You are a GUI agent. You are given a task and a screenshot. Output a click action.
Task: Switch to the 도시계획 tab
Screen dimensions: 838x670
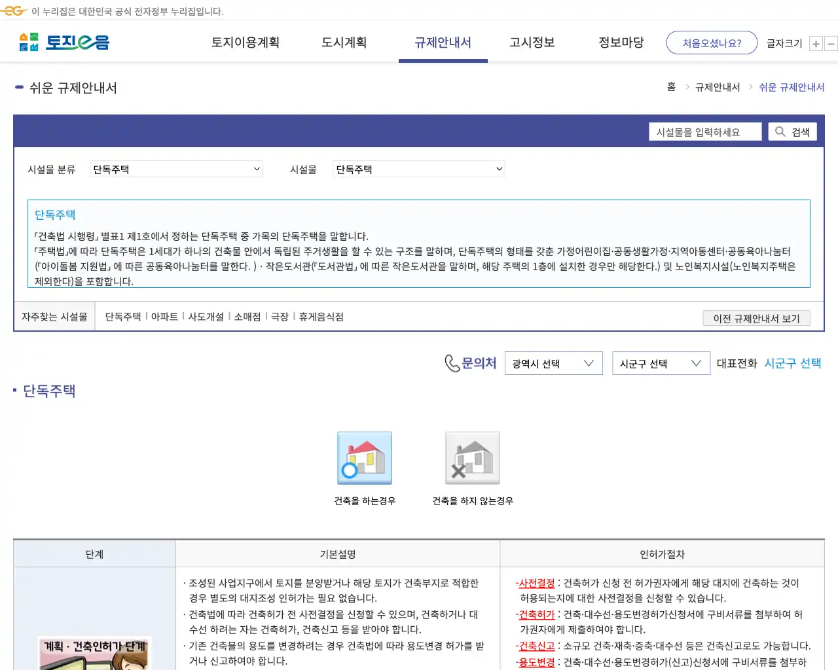point(344,42)
